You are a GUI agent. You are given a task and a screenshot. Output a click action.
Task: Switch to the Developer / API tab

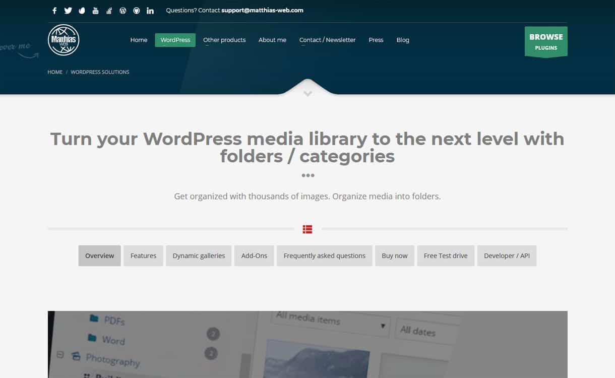[507, 256]
